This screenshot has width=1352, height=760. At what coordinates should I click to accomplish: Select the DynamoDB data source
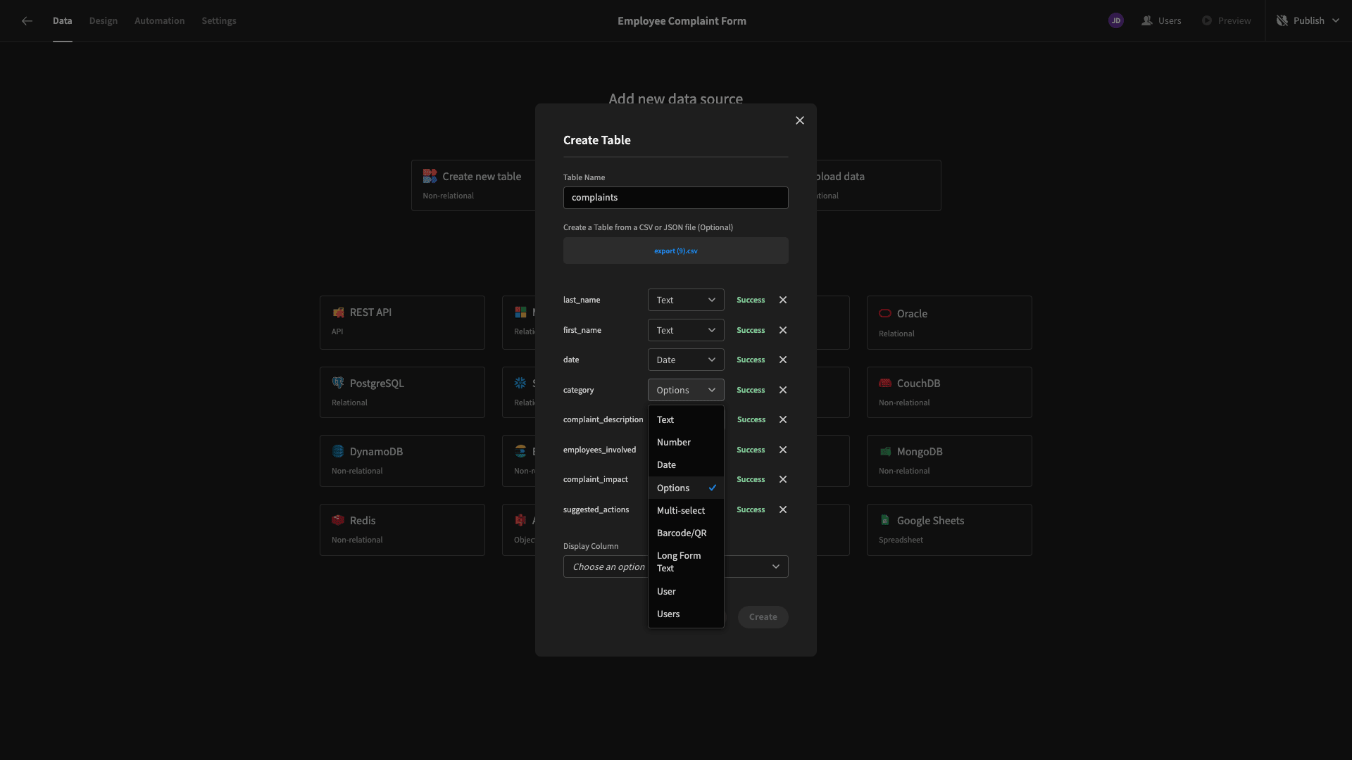click(402, 461)
